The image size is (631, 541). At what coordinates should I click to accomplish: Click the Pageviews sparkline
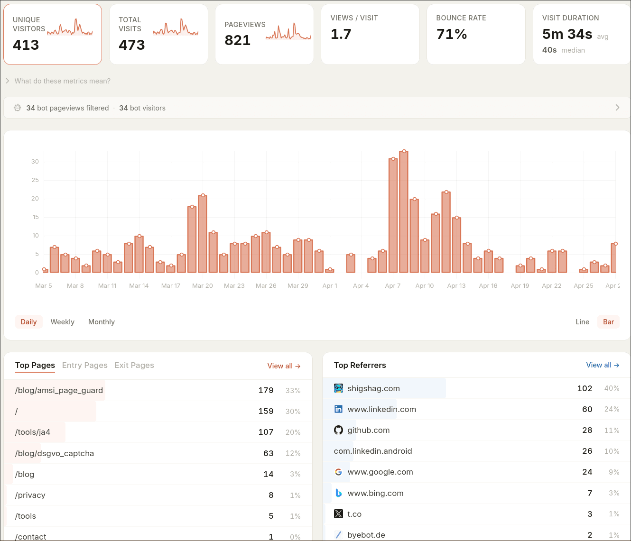[288, 31]
